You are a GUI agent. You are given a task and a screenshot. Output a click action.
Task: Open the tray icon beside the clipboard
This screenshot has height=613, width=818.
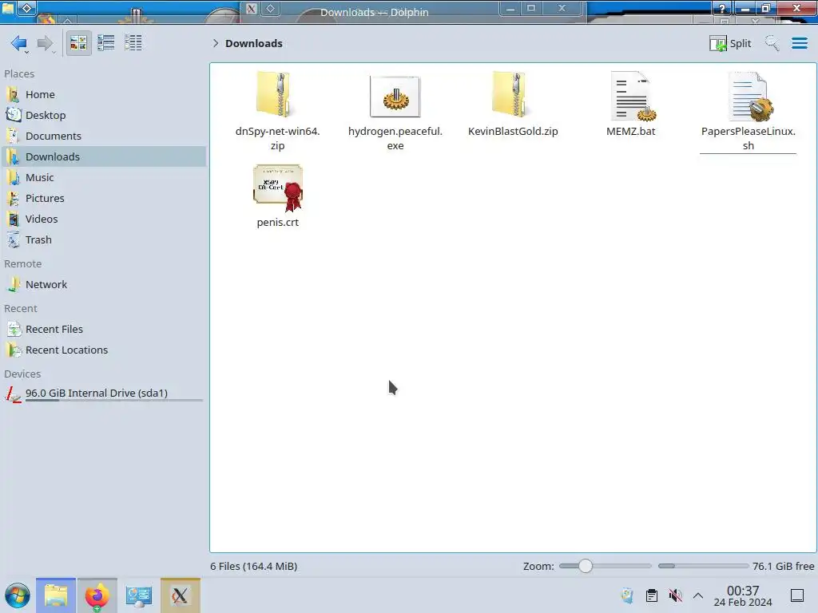tap(628, 595)
